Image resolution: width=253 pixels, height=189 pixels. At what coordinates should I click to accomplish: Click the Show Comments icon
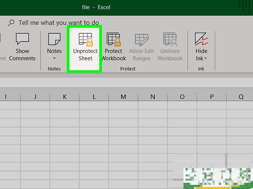coord(22,39)
